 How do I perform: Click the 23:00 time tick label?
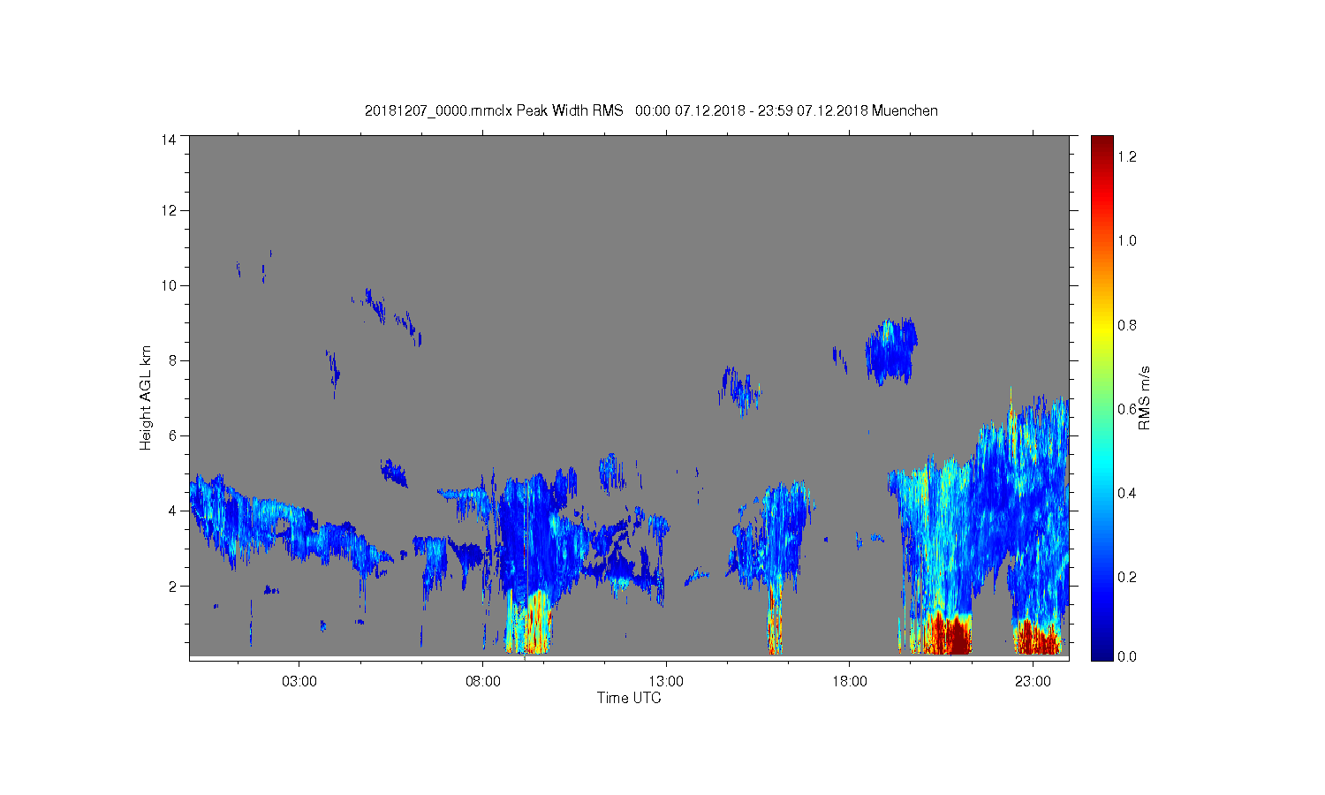[x=1033, y=682]
